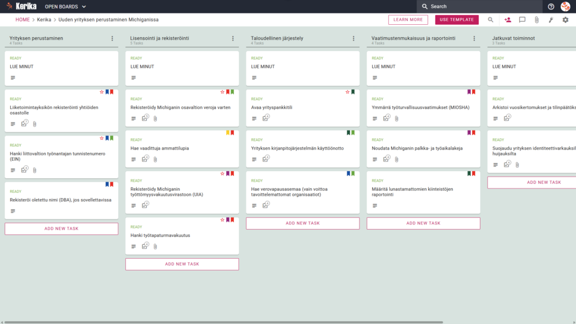This screenshot has height=324, width=576.
Task: Toggle star on Rekisteröidy Michiganin osavaltion veroja card
Action: [222, 92]
